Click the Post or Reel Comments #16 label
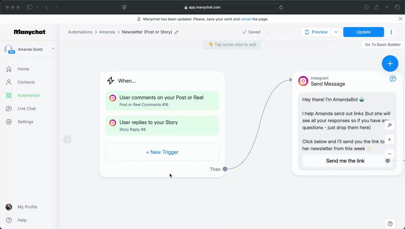Image resolution: width=405 pixels, height=229 pixels. pos(144,105)
